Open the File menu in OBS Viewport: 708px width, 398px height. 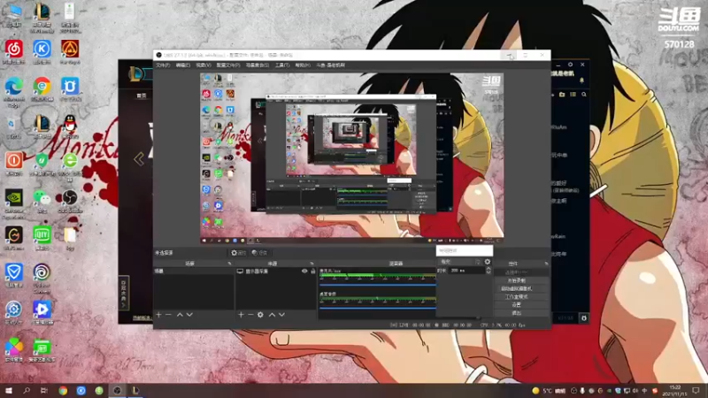(163, 65)
